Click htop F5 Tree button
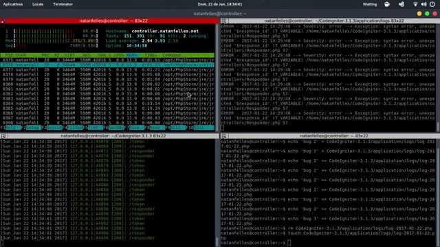The height and width of the screenshot is (247, 440). pyautogui.click(x=93, y=128)
